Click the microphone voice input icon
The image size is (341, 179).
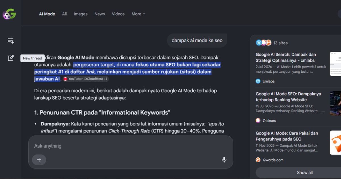click(224, 160)
